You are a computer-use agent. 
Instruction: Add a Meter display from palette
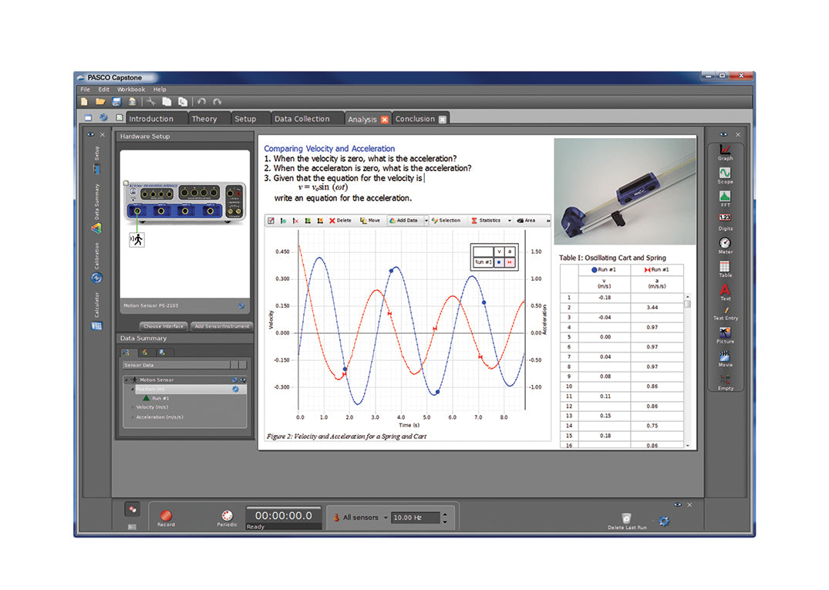coord(725,242)
